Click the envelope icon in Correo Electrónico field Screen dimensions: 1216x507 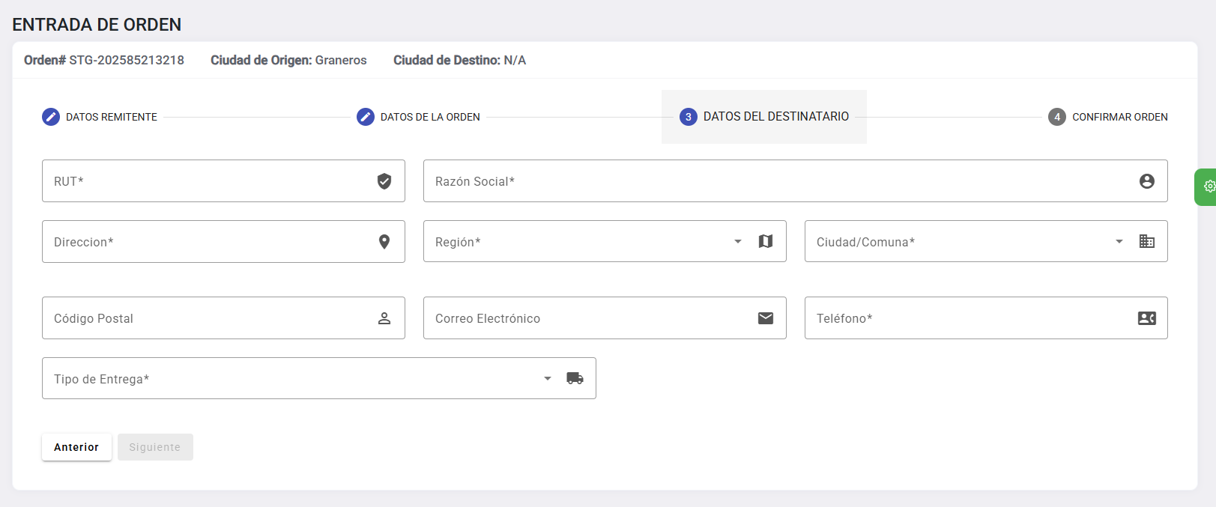765,318
